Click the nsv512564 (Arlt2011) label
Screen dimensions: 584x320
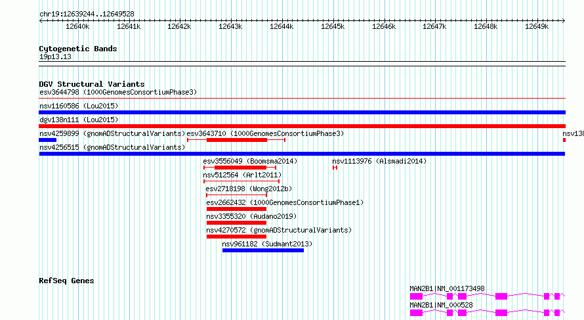(243, 175)
